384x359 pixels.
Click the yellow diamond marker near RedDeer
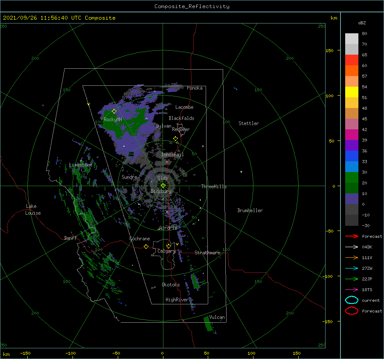point(176,139)
